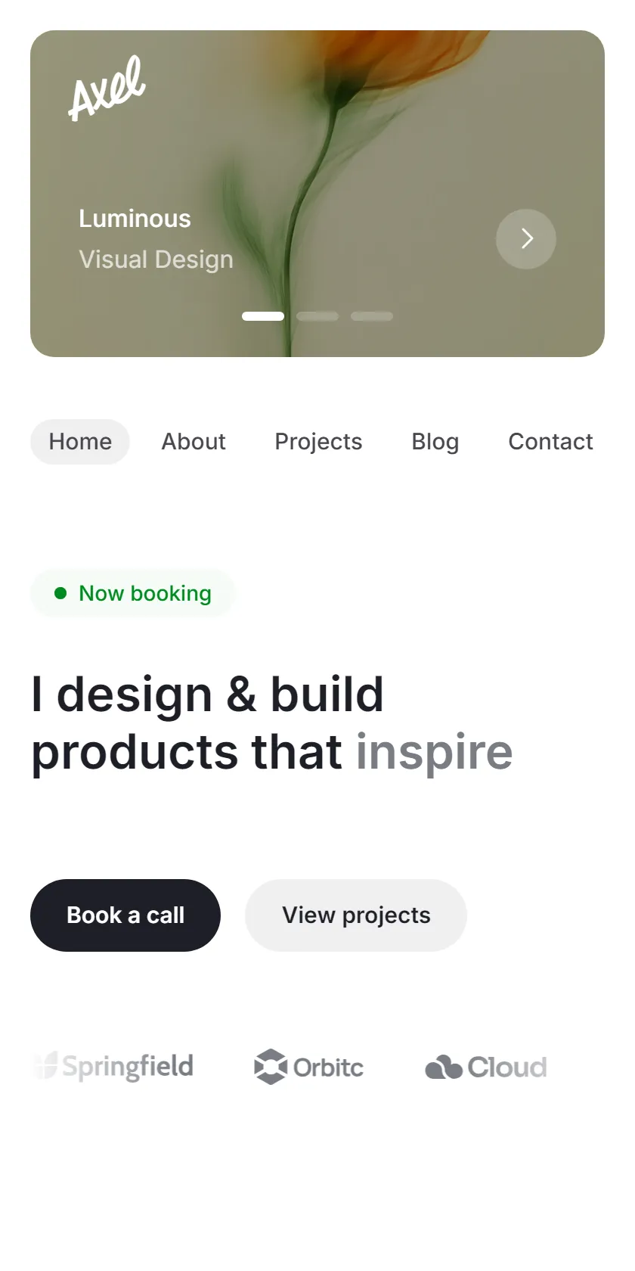This screenshot has width=635, height=1271.
Task: Go to the About page
Action: pos(194,442)
